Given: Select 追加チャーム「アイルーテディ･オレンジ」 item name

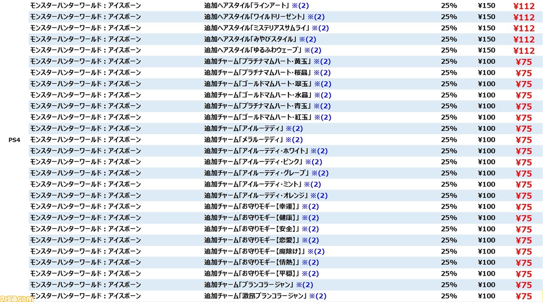Looking at the screenshot, I should pyautogui.click(x=257, y=195).
